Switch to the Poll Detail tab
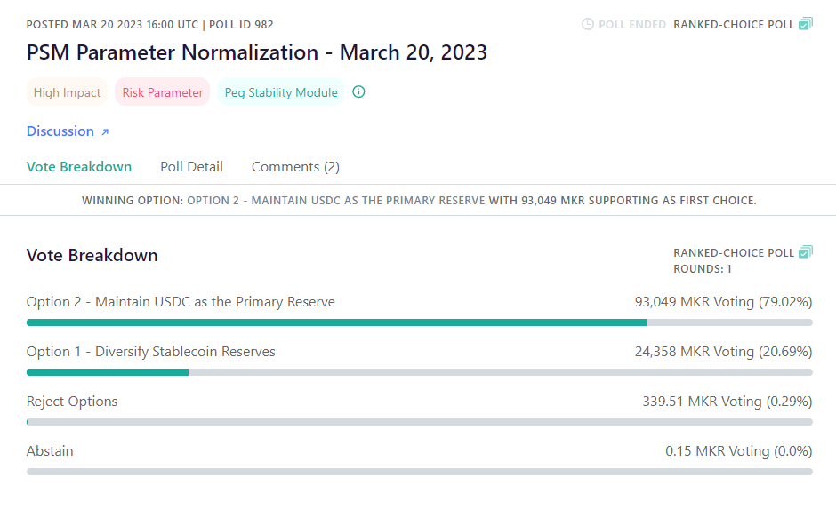Image resolution: width=836 pixels, height=525 pixels. tap(191, 167)
